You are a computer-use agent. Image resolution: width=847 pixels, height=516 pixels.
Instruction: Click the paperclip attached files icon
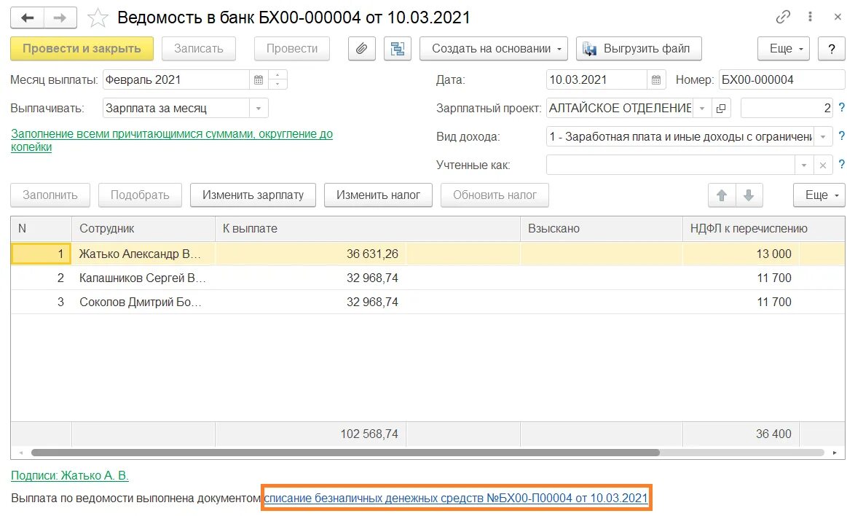(x=361, y=49)
